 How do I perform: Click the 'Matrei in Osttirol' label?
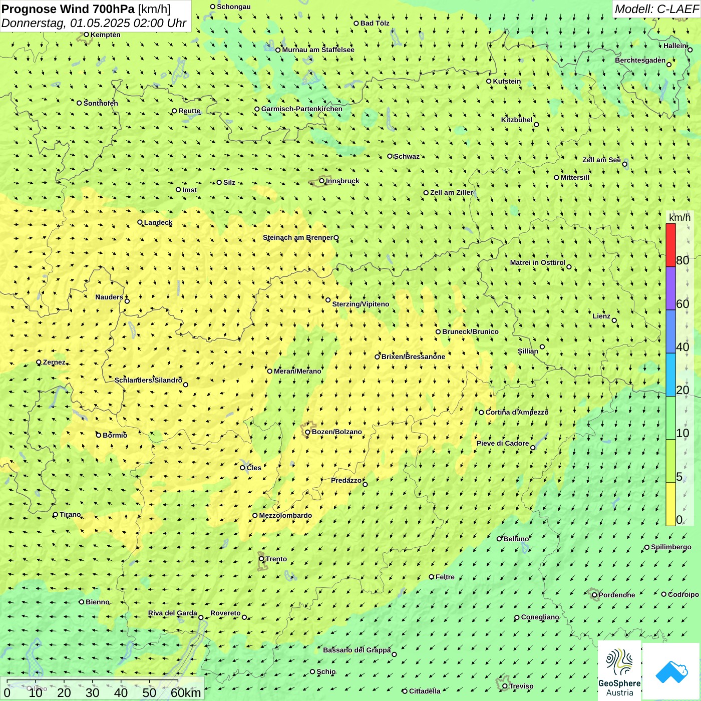coord(538,262)
